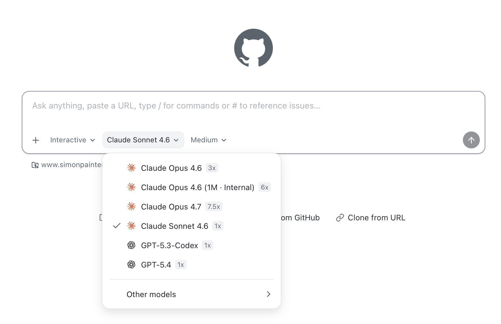This screenshot has width=501, height=324.
Task: Click the star icon beside Claude Opus 4.7
Action: click(131, 206)
